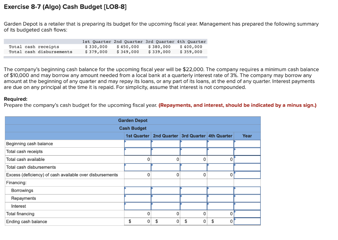Click the Year column header
This screenshot has height=240, width=338.
247,136
